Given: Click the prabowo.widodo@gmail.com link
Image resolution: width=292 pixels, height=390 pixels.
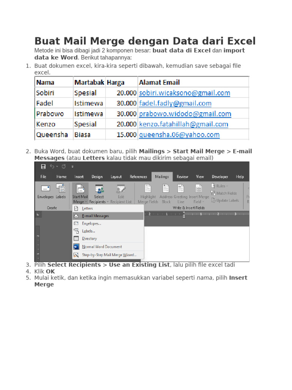Looking at the screenshot, I should point(185,114).
